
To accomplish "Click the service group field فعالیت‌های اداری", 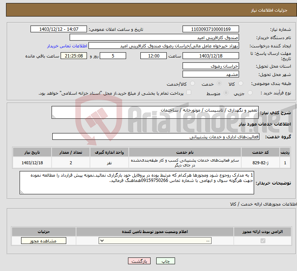I will 156,136.
